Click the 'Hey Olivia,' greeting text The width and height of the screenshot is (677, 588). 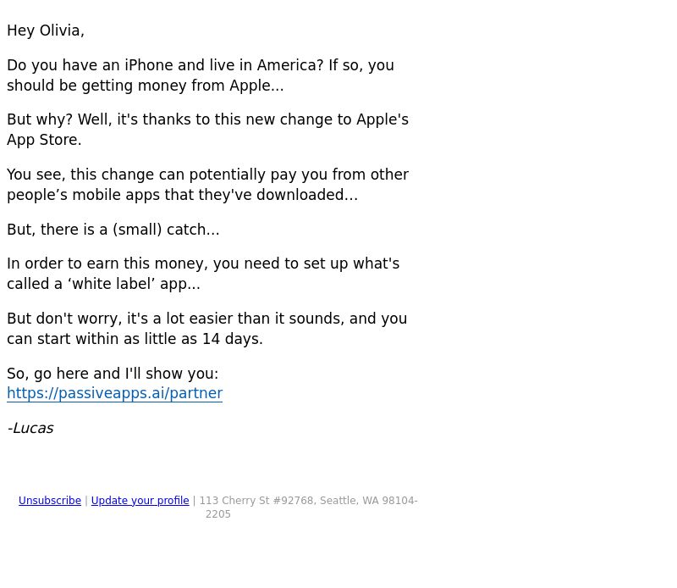pyautogui.click(x=46, y=31)
